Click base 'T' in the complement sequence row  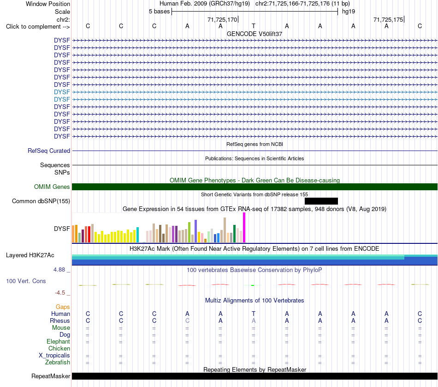coord(254,26)
